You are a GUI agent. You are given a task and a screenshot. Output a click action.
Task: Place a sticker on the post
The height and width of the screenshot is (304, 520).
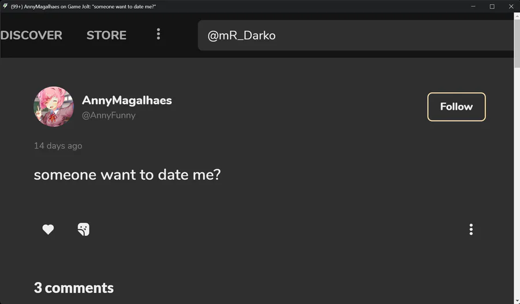[x=83, y=229]
